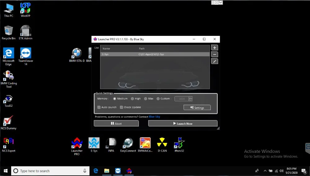The width and height of the screenshot is (310, 176).
Task: Open the notification center icon
Action: point(304,171)
